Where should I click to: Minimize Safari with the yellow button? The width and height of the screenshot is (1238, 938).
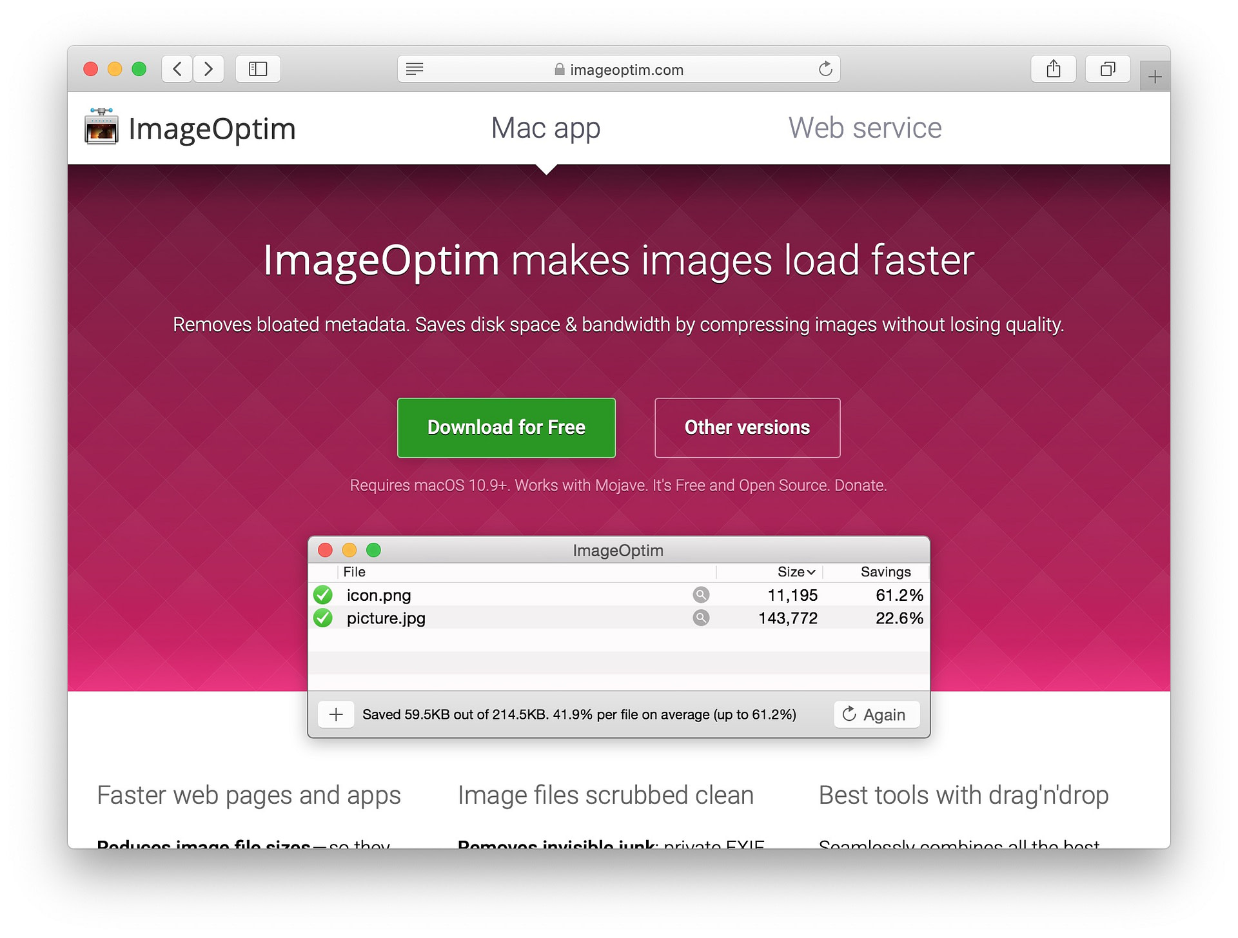(x=115, y=69)
